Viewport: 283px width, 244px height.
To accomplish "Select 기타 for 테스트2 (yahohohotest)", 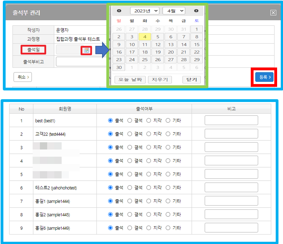I will tap(168, 188).
